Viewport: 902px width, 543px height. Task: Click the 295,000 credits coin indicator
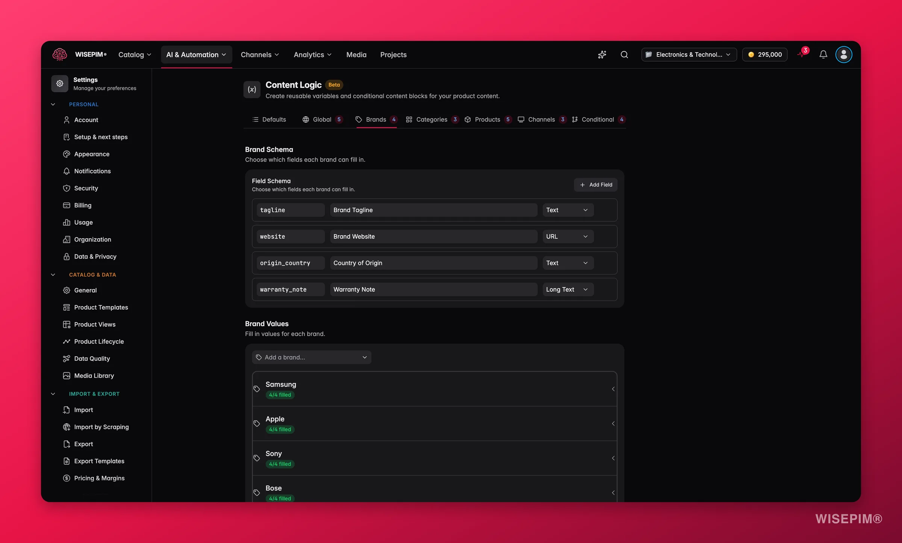[x=765, y=54]
